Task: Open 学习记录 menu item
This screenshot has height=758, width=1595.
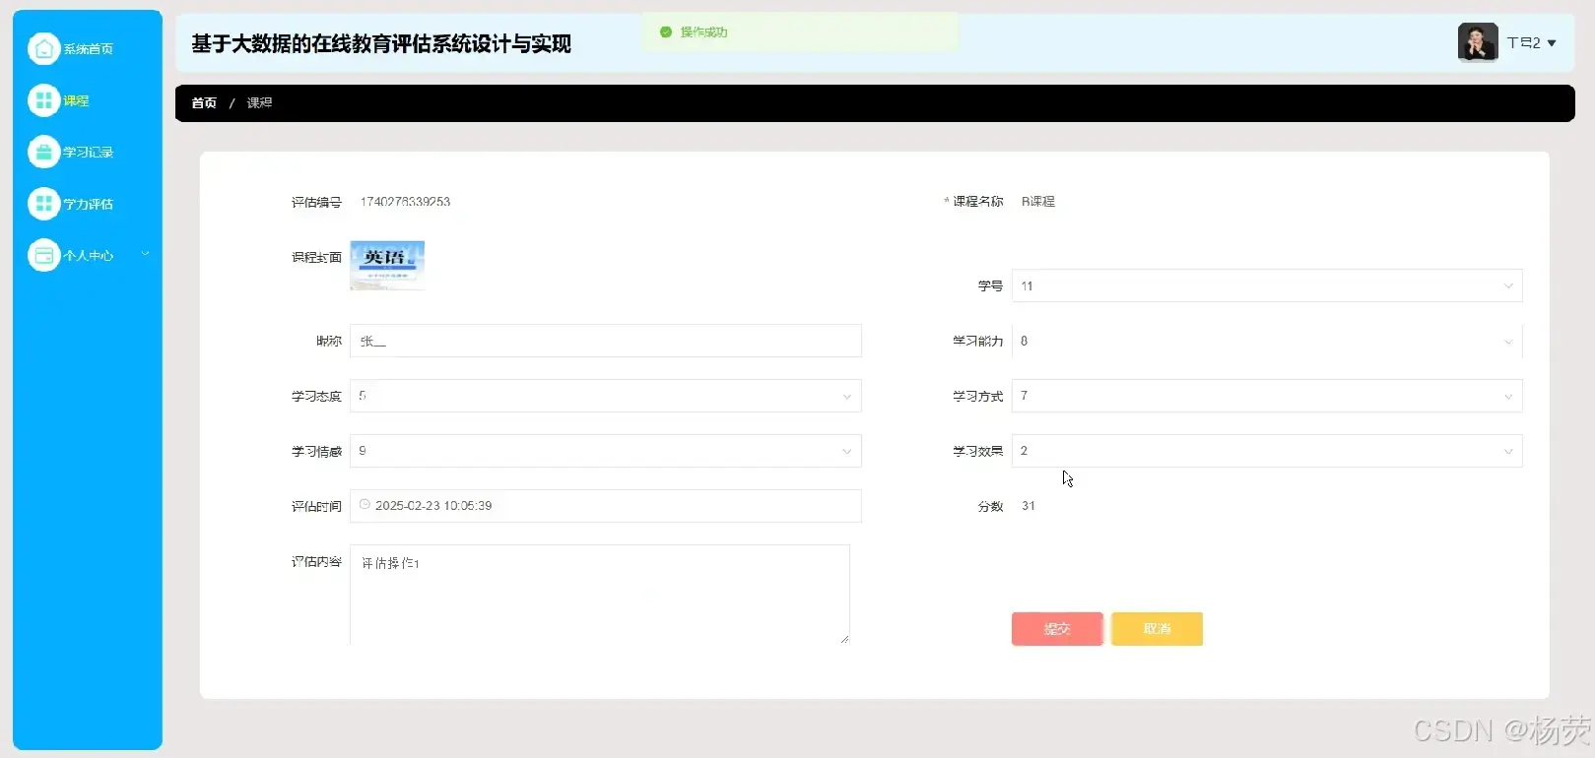Action: [x=87, y=152]
